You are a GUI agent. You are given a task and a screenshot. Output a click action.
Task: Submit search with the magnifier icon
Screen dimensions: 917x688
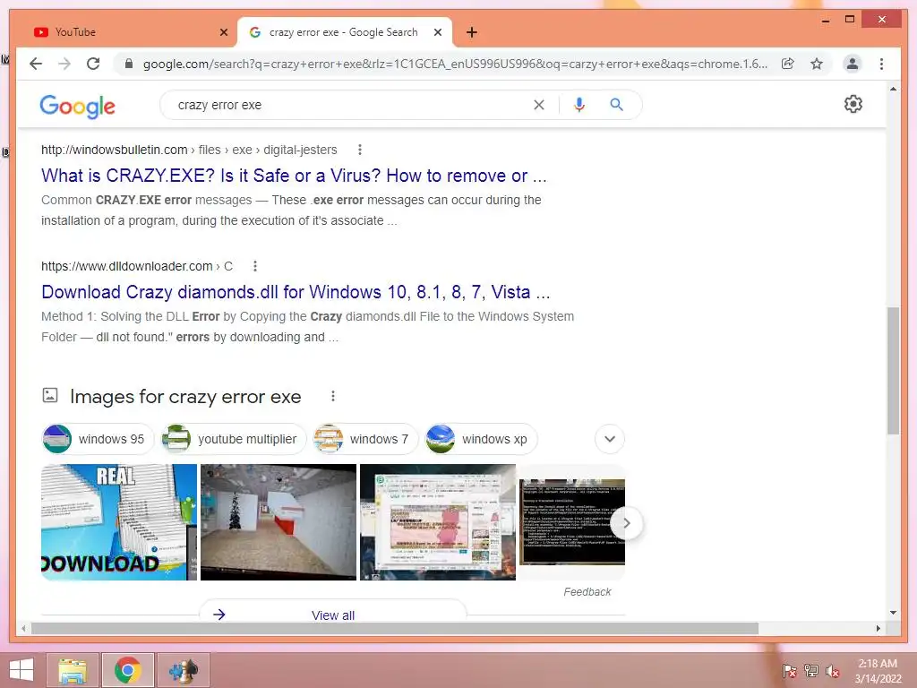tap(616, 105)
